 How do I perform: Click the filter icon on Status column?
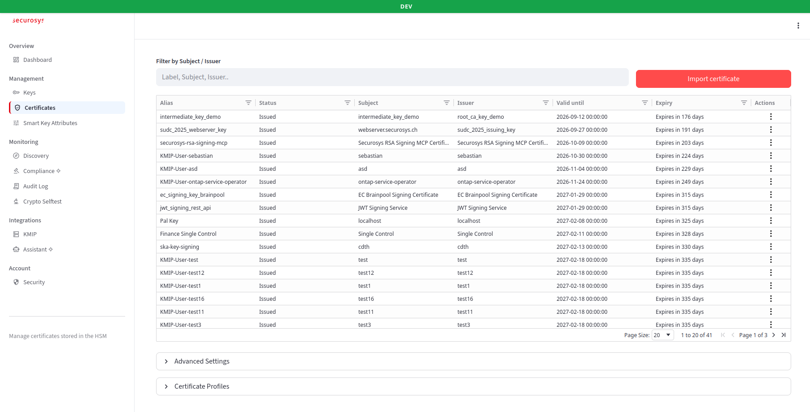(347, 103)
